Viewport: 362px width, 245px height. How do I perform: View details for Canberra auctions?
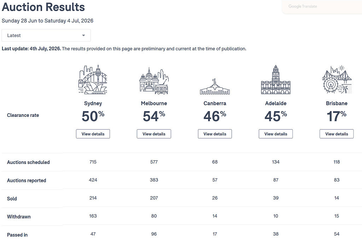(215, 134)
